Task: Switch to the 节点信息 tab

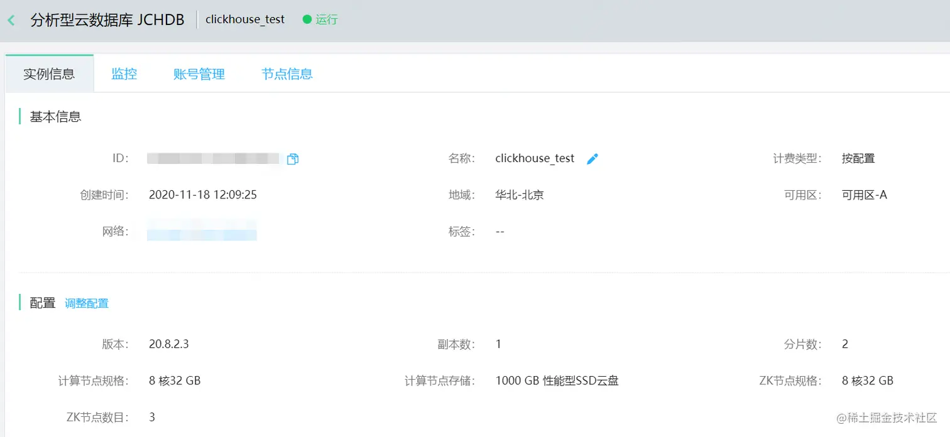Action: pyautogui.click(x=287, y=73)
